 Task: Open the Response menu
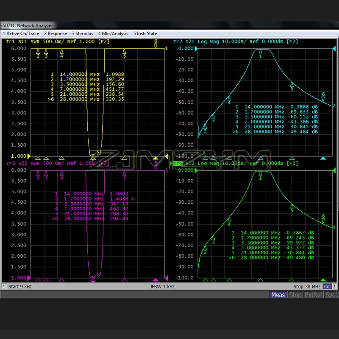click(56, 33)
